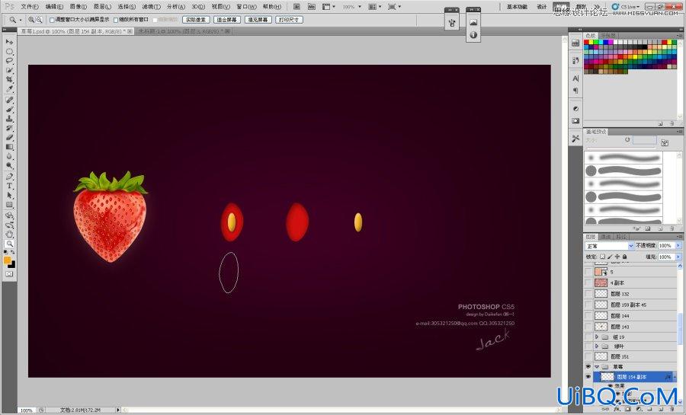
Task: Select the Elliptical Marquee tool
Action: click(x=9, y=52)
